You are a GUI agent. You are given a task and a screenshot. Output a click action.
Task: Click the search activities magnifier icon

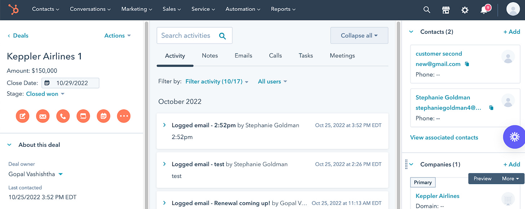222,36
